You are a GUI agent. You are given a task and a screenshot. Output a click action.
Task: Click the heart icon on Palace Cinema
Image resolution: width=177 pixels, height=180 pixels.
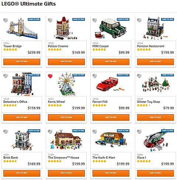click(x=50, y=20)
